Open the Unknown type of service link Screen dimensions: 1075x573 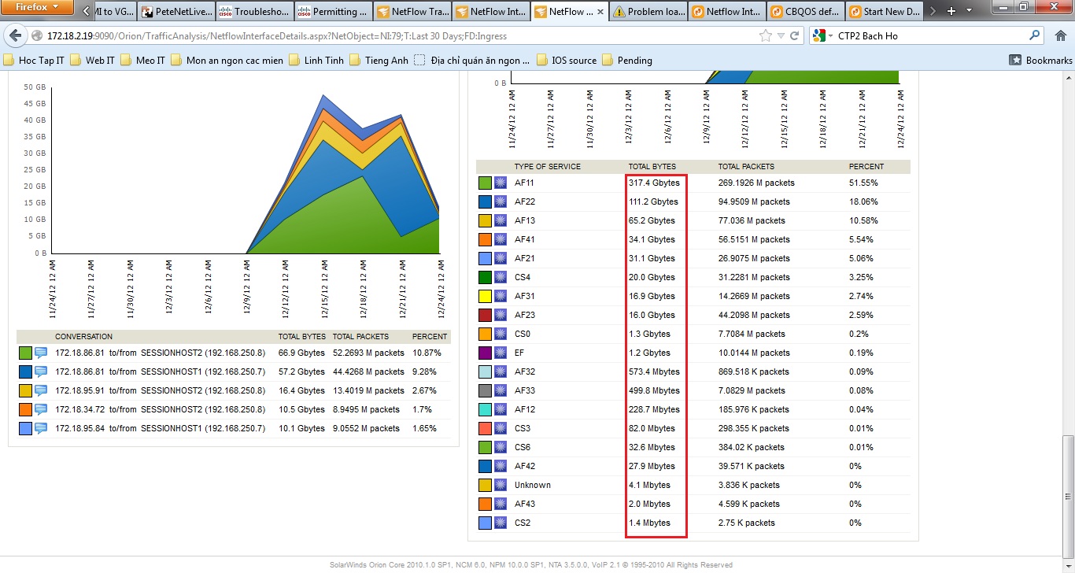point(533,485)
